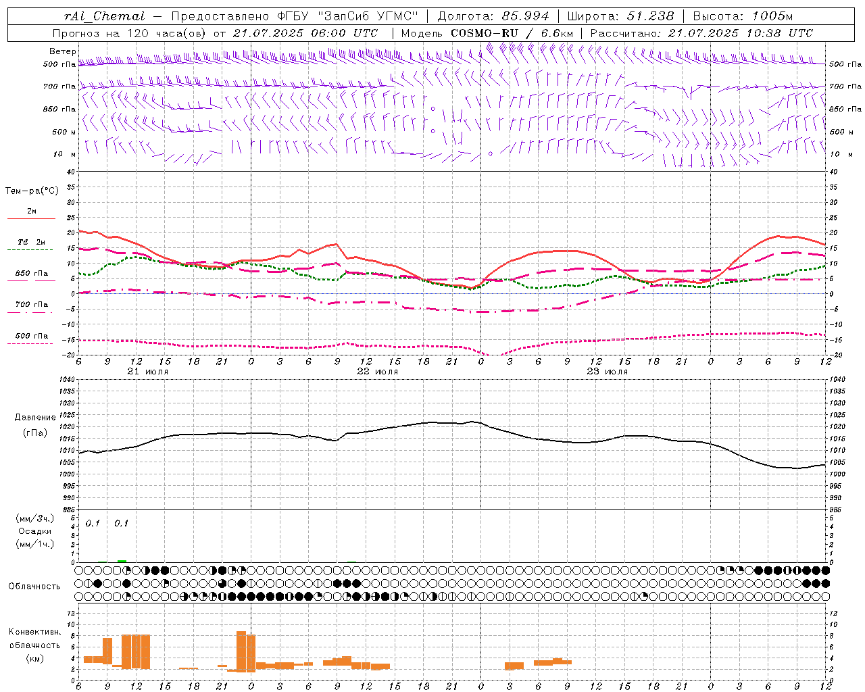
Task: Click the 'Td 2м' legend entry
Action: (x=32, y=242)
